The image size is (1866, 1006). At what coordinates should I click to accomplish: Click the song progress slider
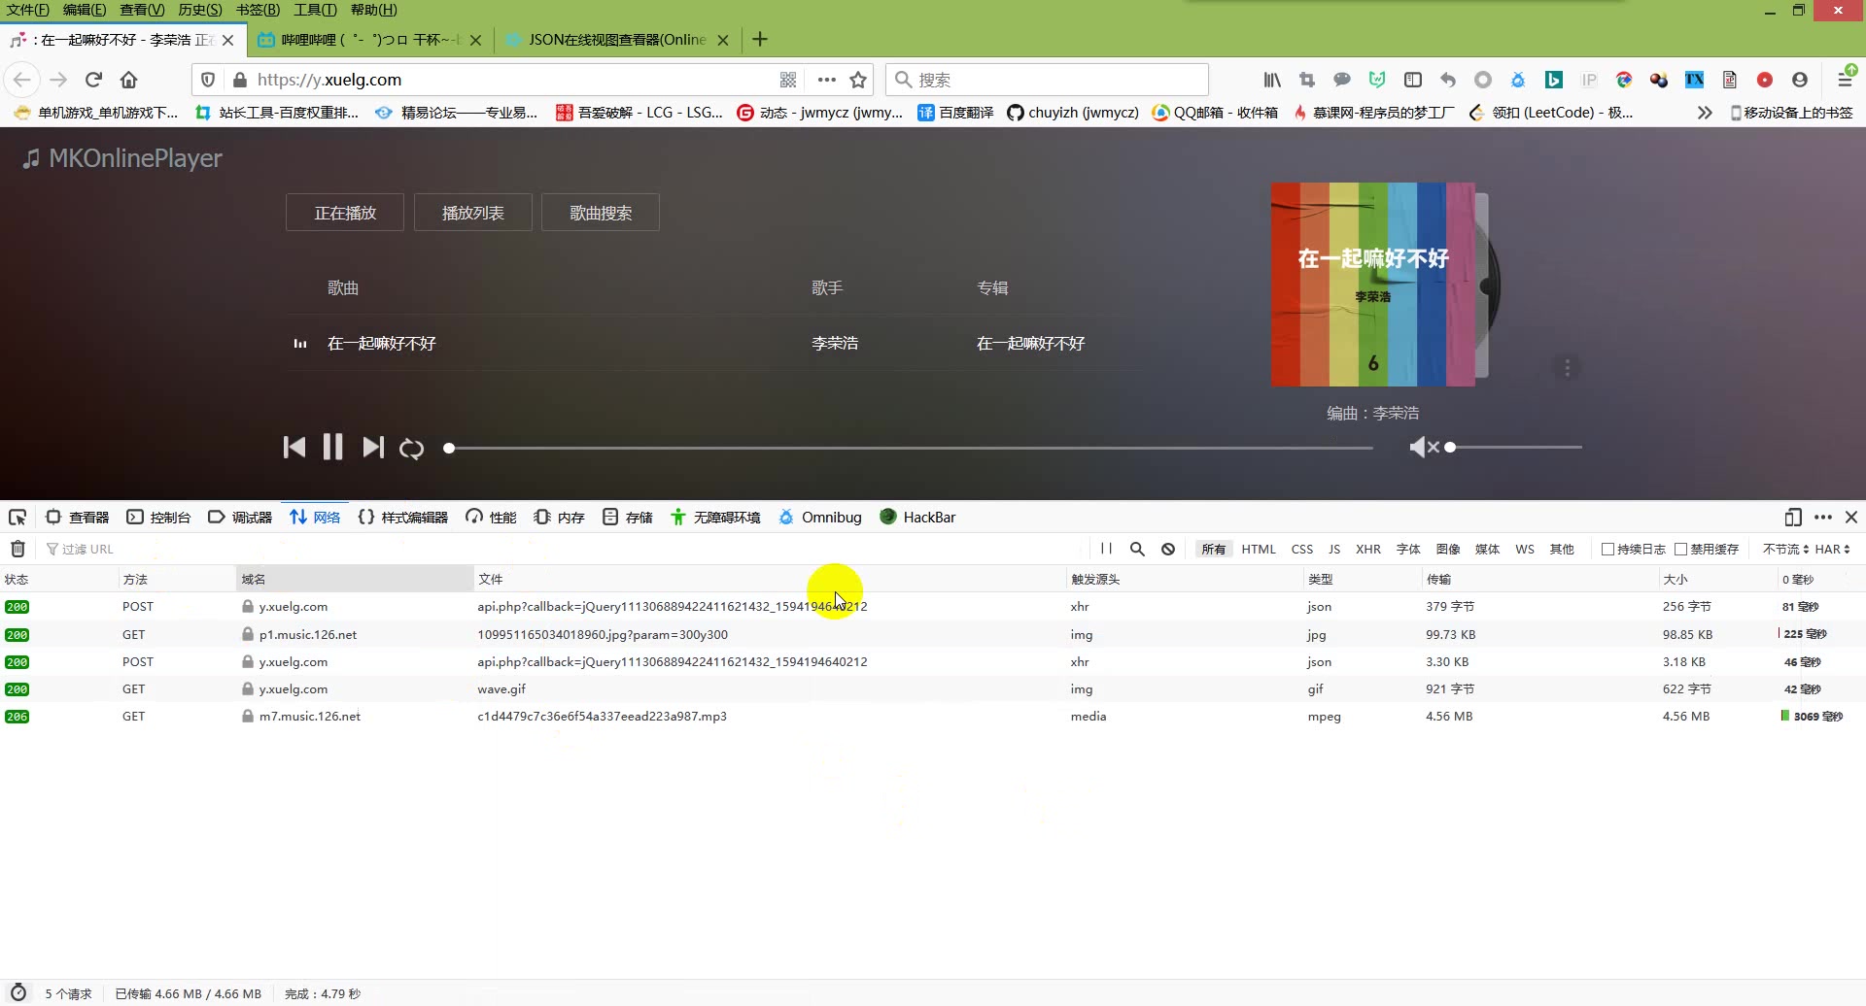tap(910, 448)
